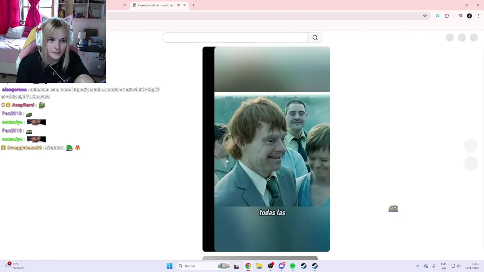Open the second Steam taskbar icon
Screen dimensions: 484x272
click(x=315, y=266)
